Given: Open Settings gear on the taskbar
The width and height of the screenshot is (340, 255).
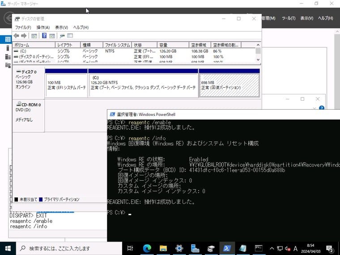Looking at the screenshot, I should [x=179, y=248].
